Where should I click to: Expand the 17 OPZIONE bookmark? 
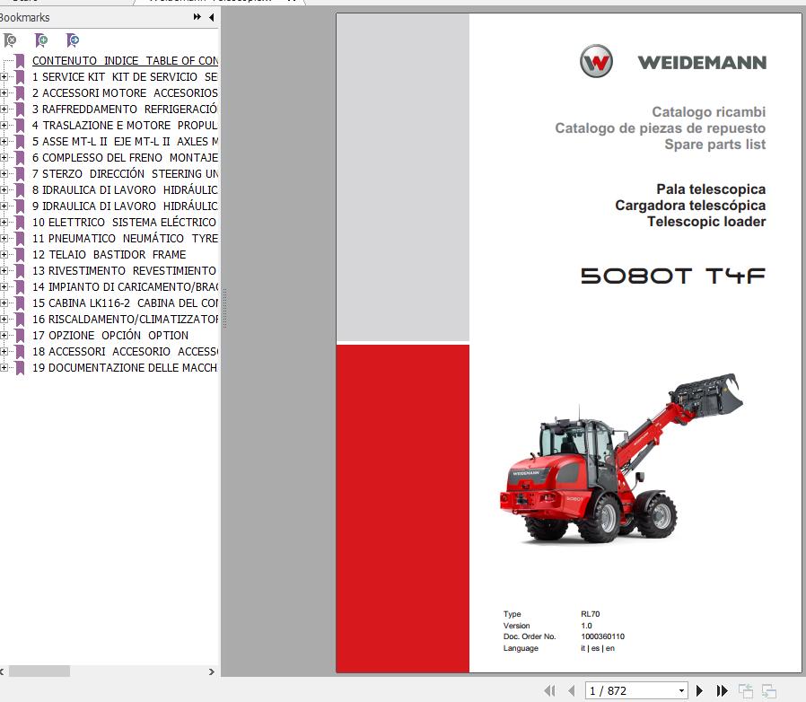(4, 336)
